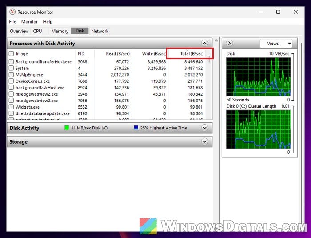This screenshot has width=311, height=238.
Task: Switch to the Overview tab
Action: coord(19,31)
